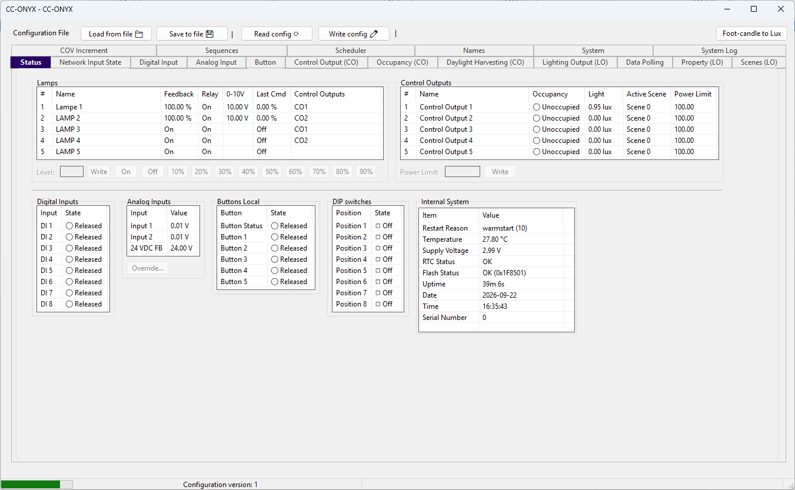This screenshot has height=490, width=795.
Task: Click Read config button
Action: [277, 34]
